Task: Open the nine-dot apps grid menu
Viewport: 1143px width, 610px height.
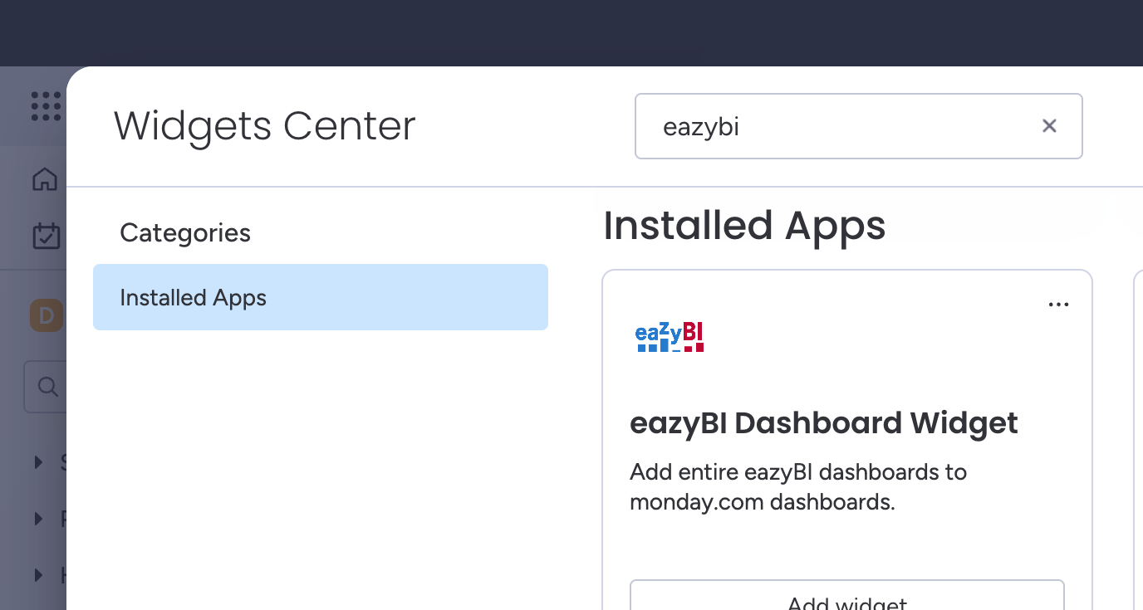Action: (x=46, y=106)
